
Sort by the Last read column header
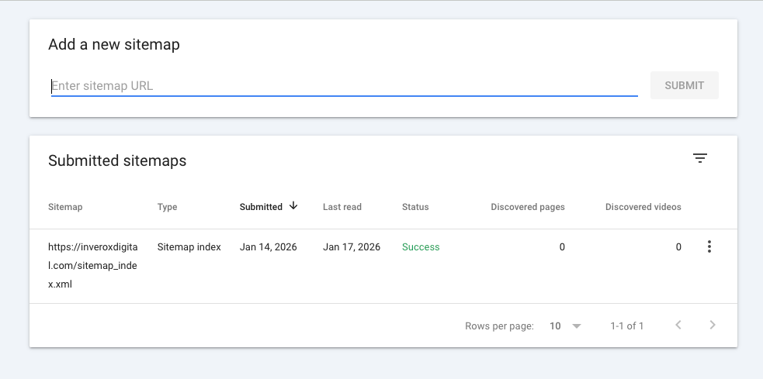342,207
